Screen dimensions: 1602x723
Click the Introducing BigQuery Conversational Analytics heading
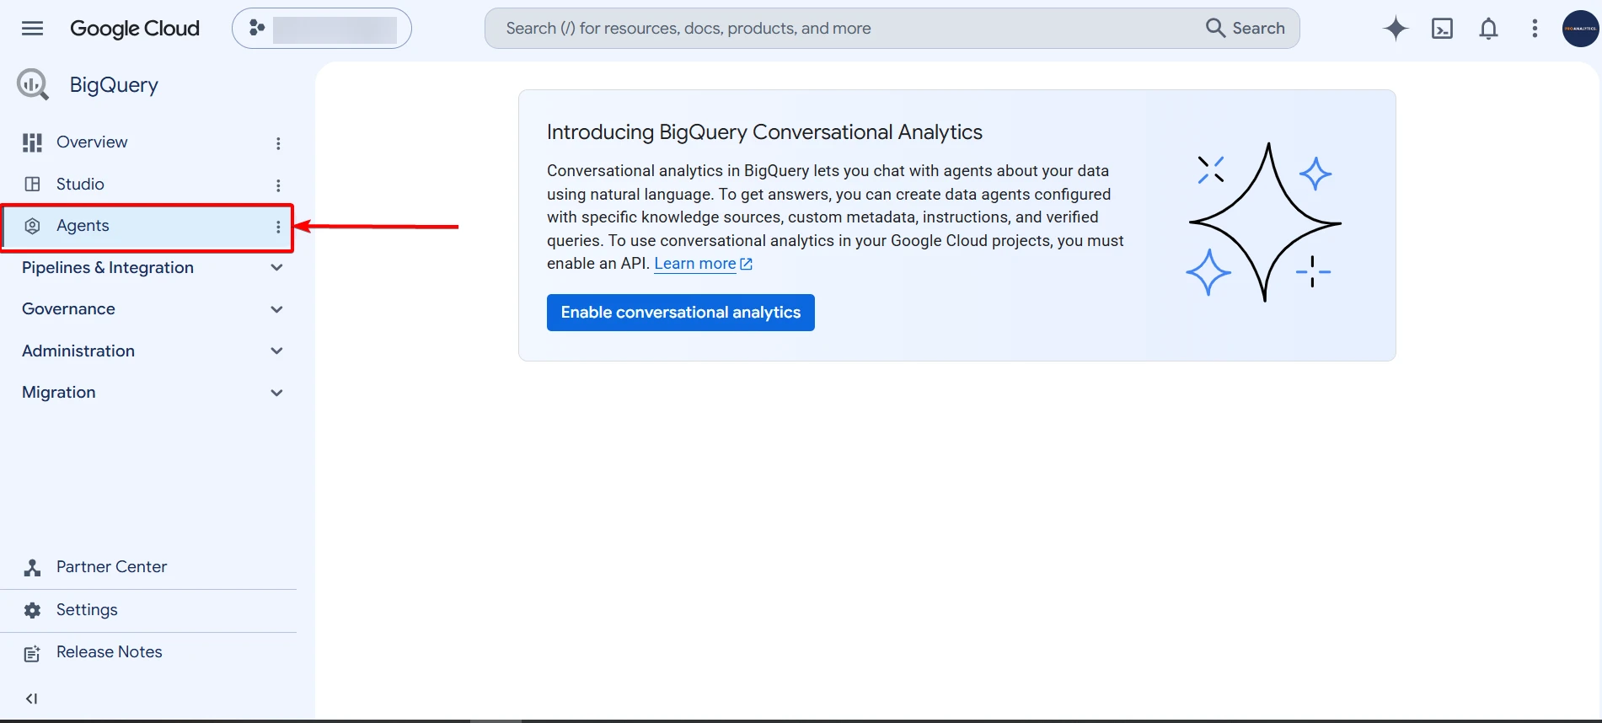(x=764, y=132)
